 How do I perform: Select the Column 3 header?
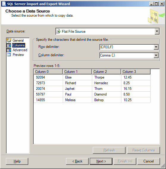tap(136, 72)
